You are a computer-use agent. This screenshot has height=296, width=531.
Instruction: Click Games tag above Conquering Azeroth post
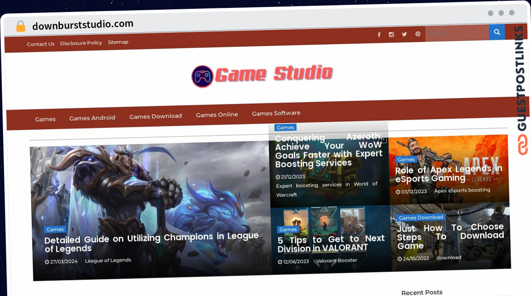(x=285, y=127)
